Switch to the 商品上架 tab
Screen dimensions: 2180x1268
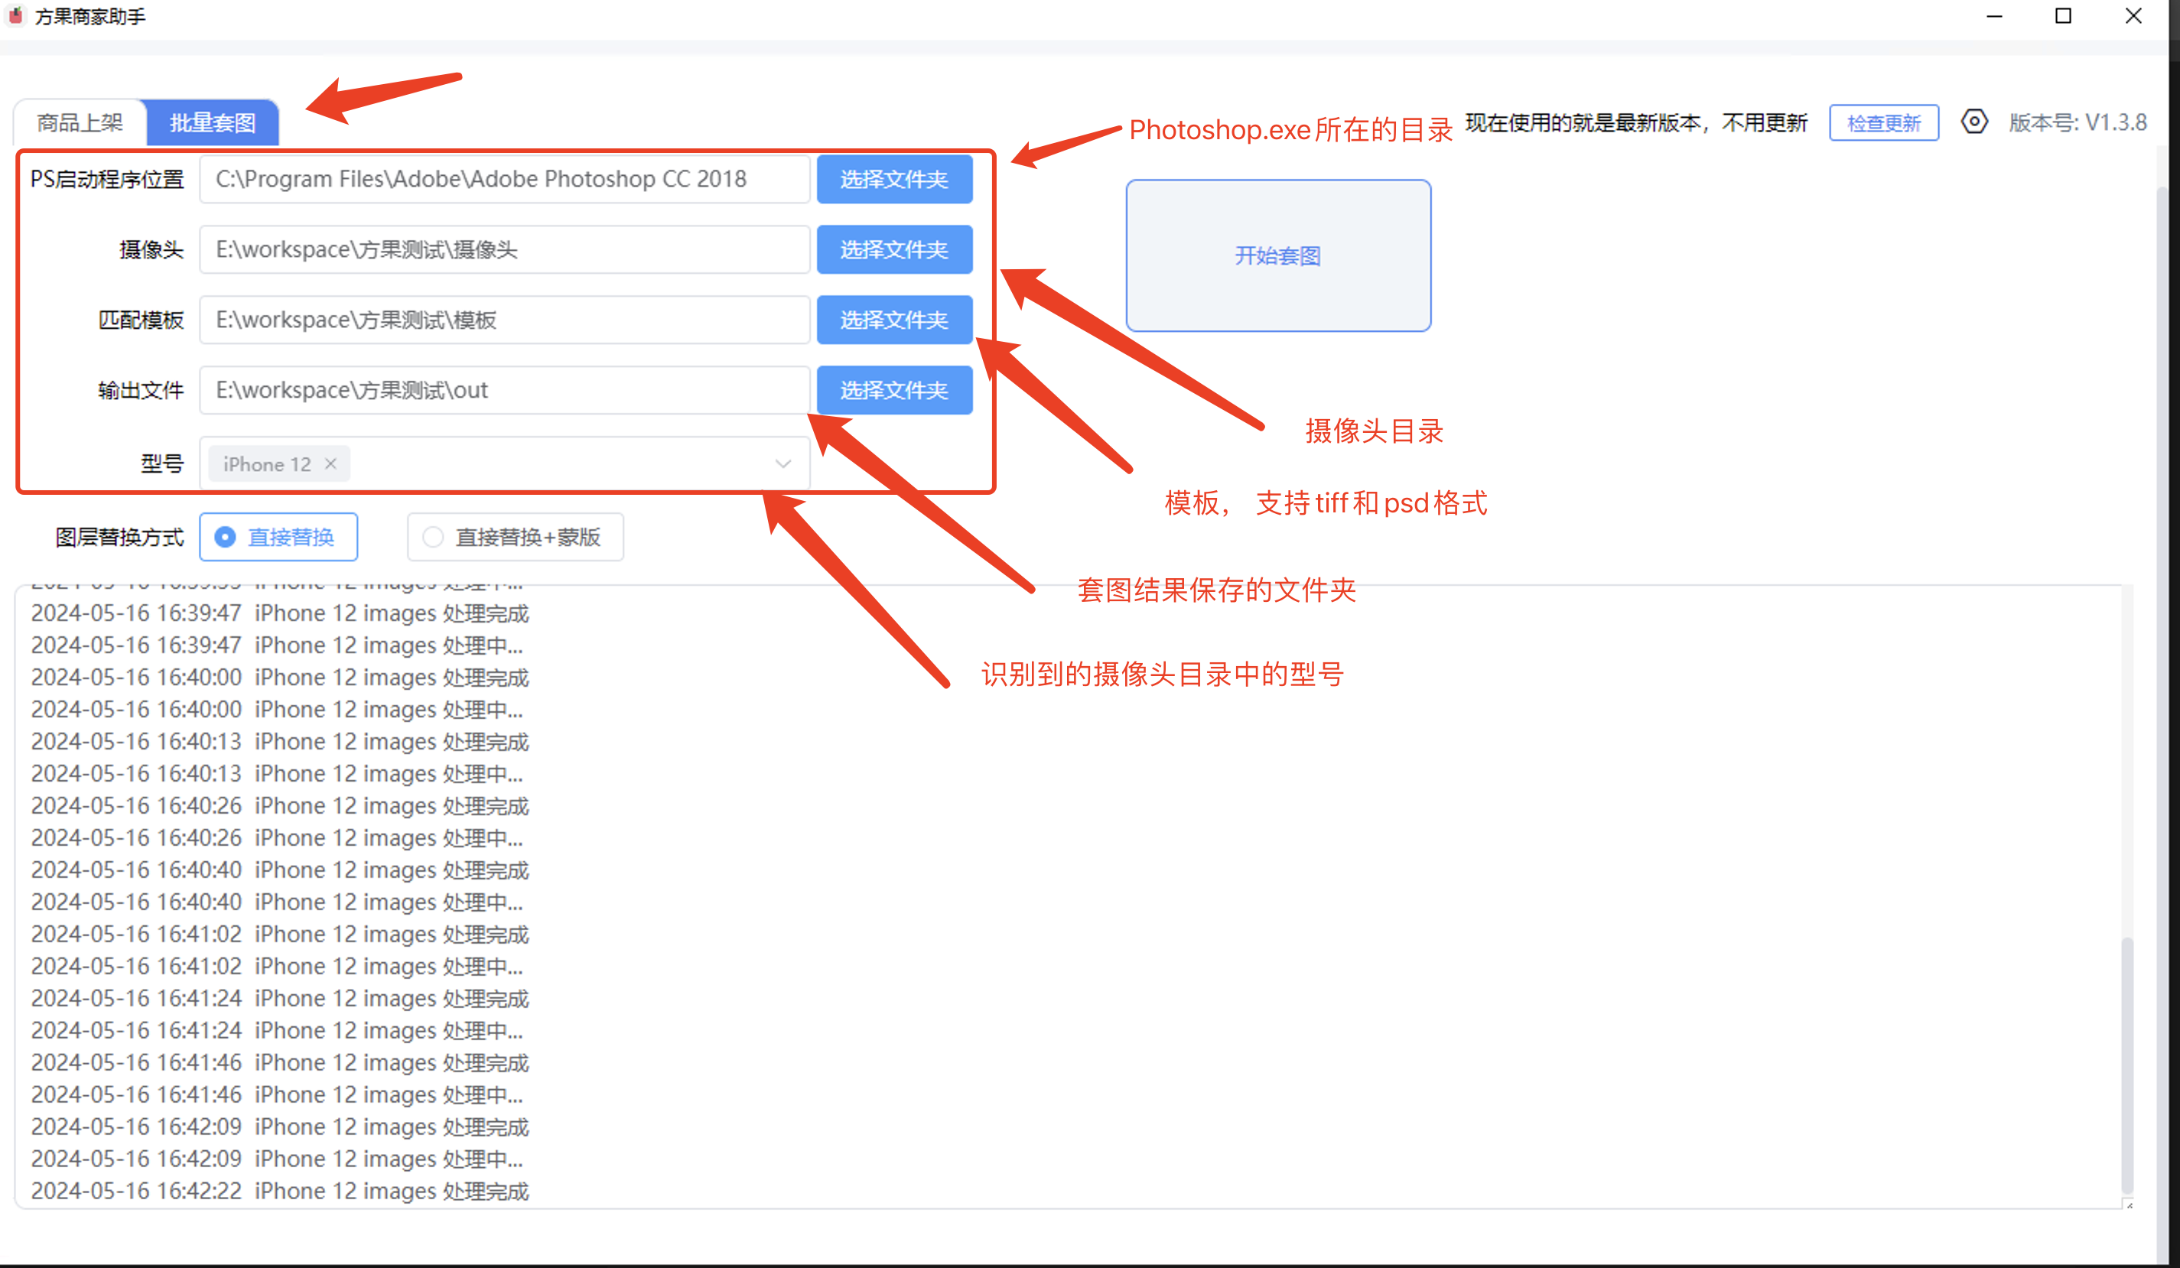coord(80,123)
